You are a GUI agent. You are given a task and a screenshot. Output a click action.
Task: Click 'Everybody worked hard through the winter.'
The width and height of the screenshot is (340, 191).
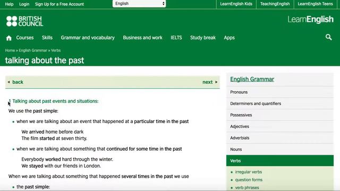point(67,159)
